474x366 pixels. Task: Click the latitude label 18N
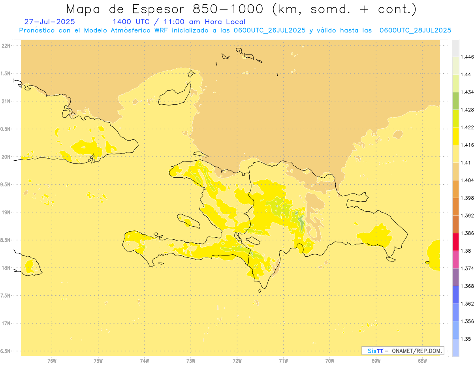[x=6, y=268]
